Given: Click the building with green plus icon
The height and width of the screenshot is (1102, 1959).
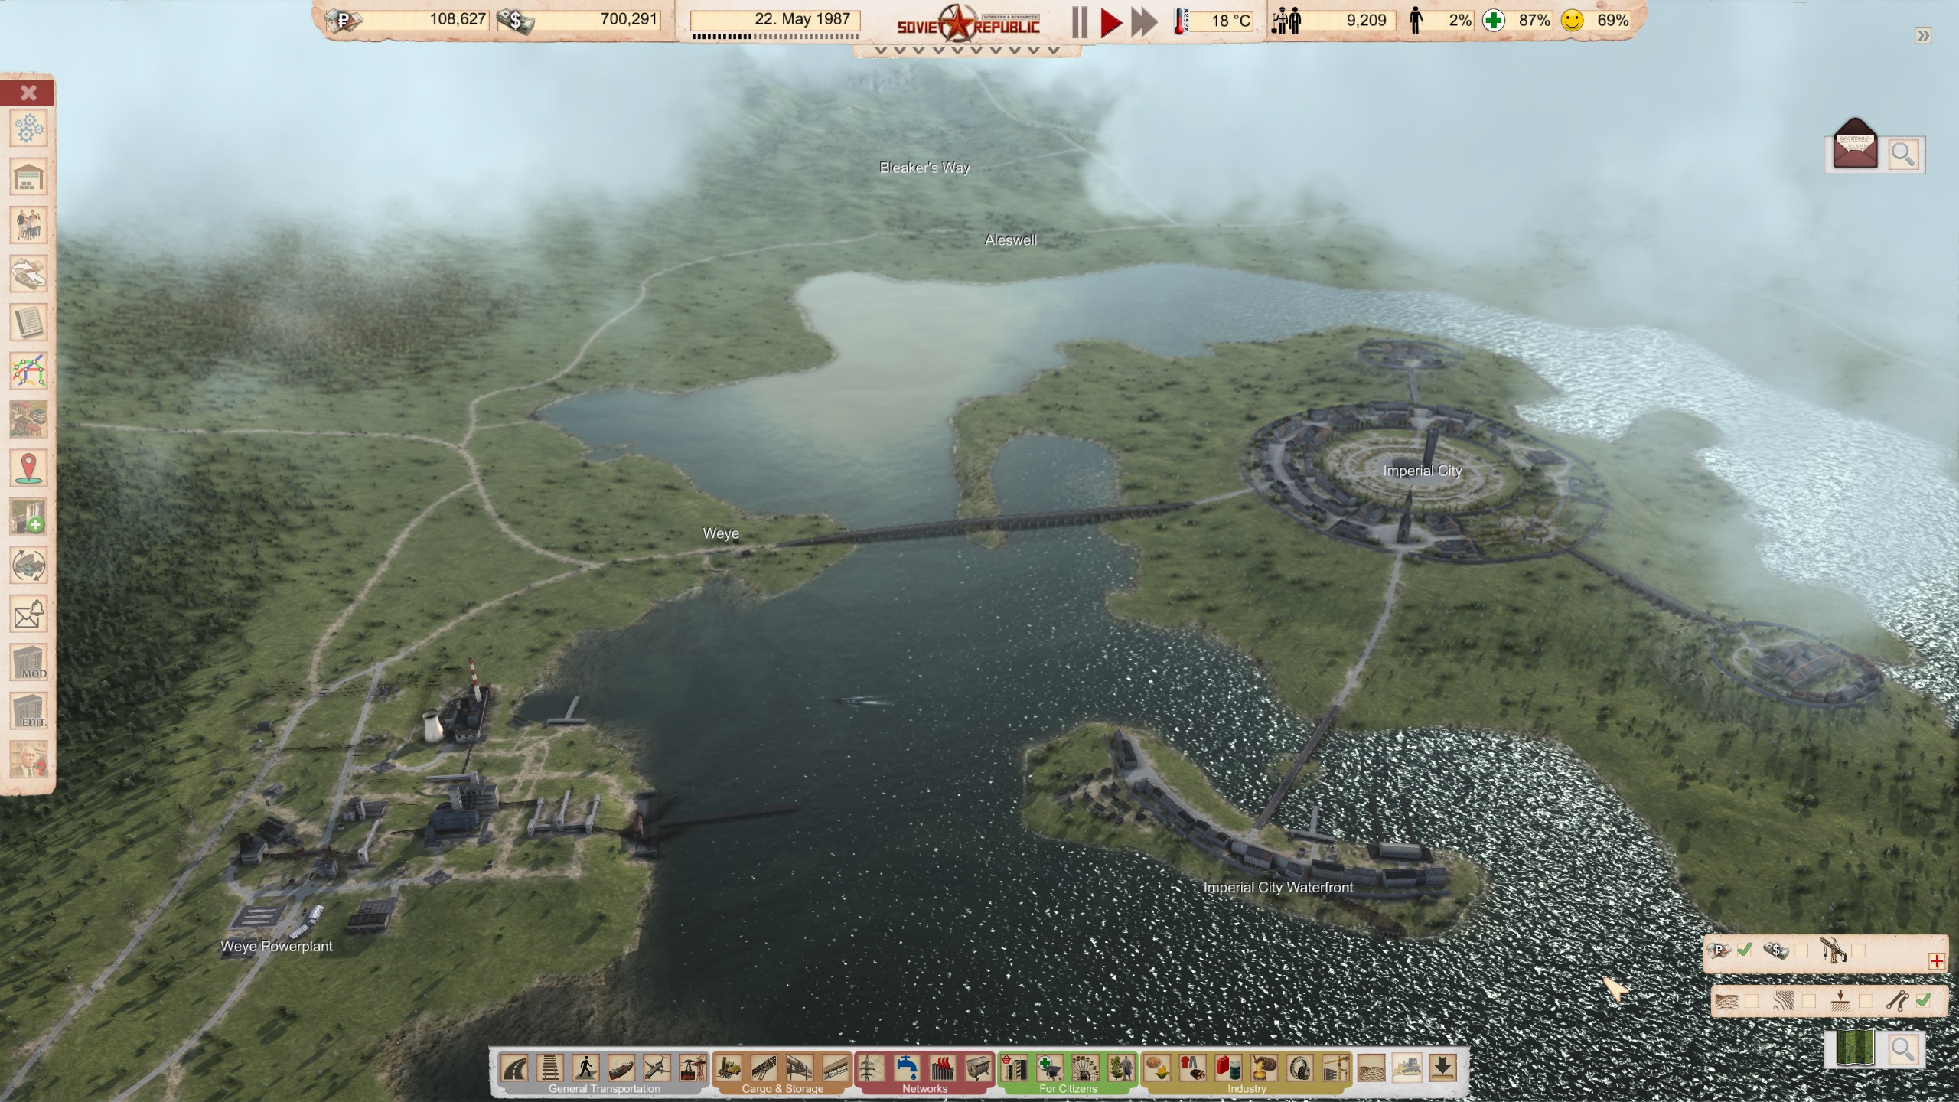Looking at the screenshot, I should coord(28,517).
